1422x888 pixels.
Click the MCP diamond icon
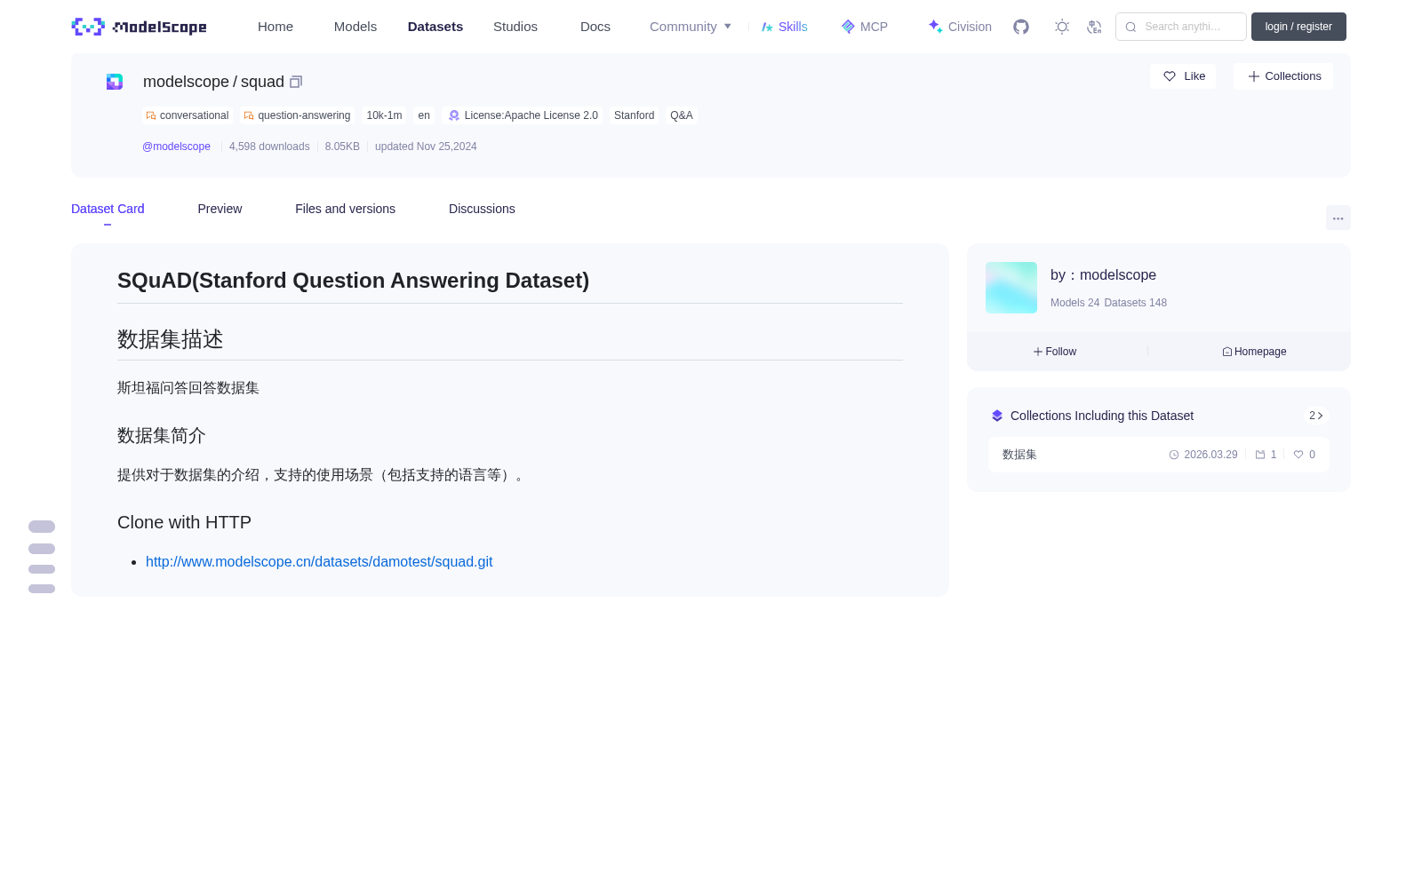tap(848, 27)
